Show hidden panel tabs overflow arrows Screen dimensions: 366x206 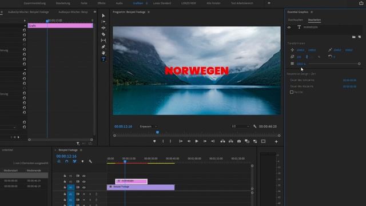coord(95,12)
